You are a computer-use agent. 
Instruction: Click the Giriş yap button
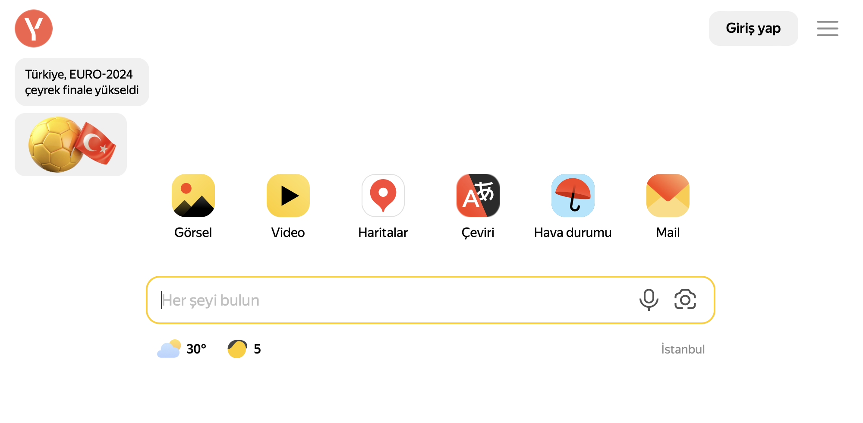pyautogui.click(x=753, y=28)
